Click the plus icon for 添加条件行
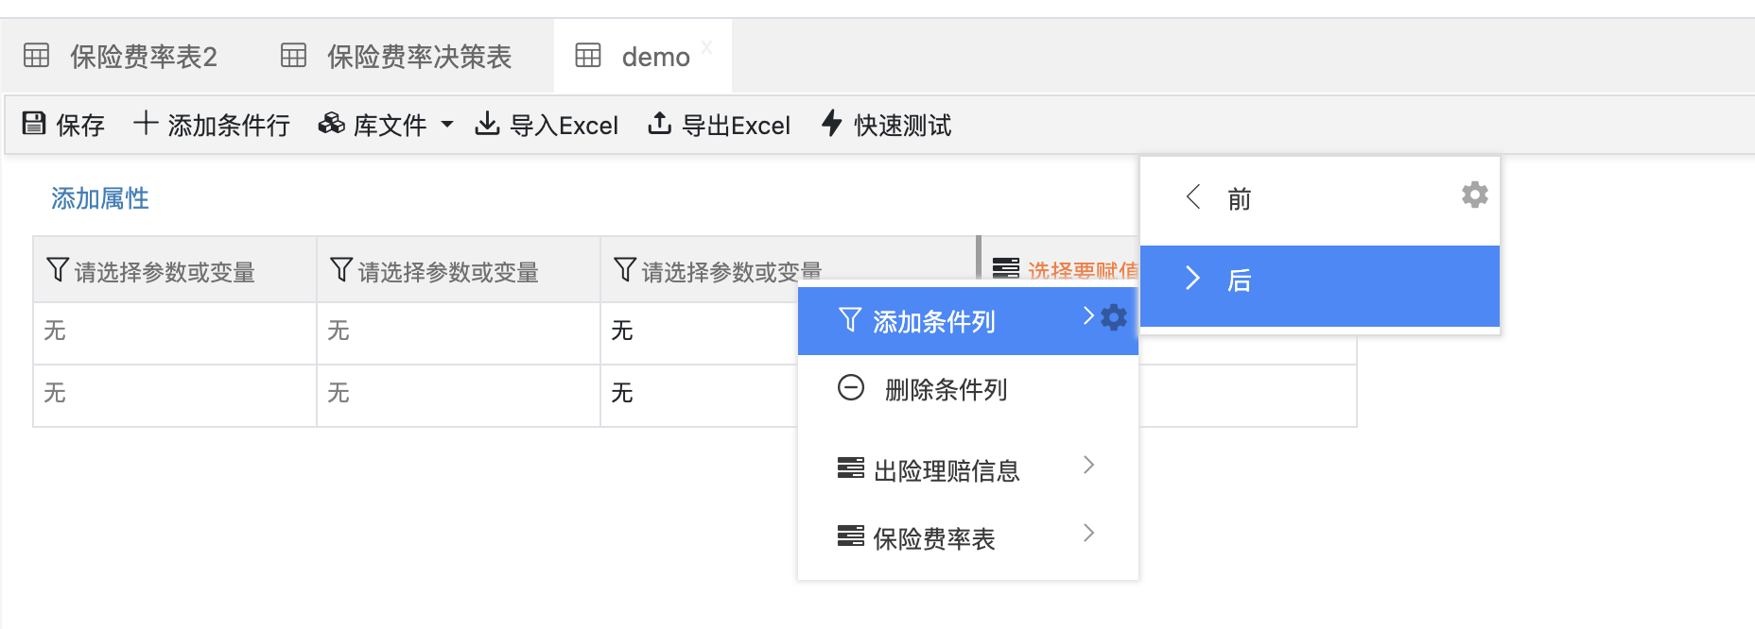This screenshot has width=1755, height=629. tap(146, 124)
